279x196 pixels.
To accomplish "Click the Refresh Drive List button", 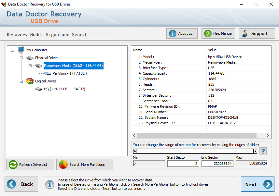I will (30, 165).
